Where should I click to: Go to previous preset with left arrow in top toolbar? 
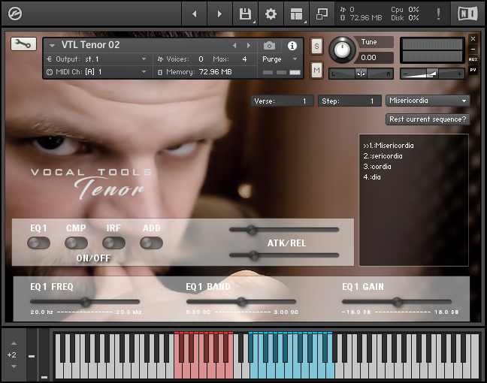195,14
